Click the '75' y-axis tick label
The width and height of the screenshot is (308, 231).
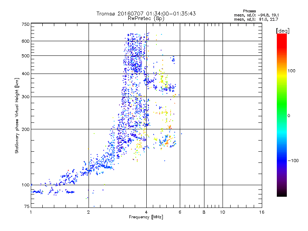pos(27,206)
